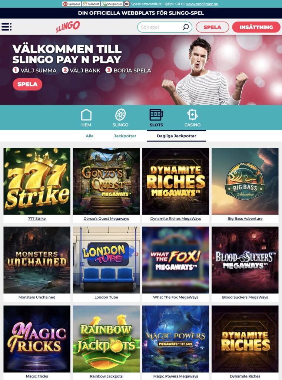Screen dimensions: 282x380
Task: Click the Spela button in header
Action: click(x=212, y=27)
